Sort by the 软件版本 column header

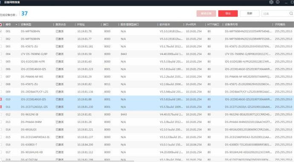click(x=165, y=25)
